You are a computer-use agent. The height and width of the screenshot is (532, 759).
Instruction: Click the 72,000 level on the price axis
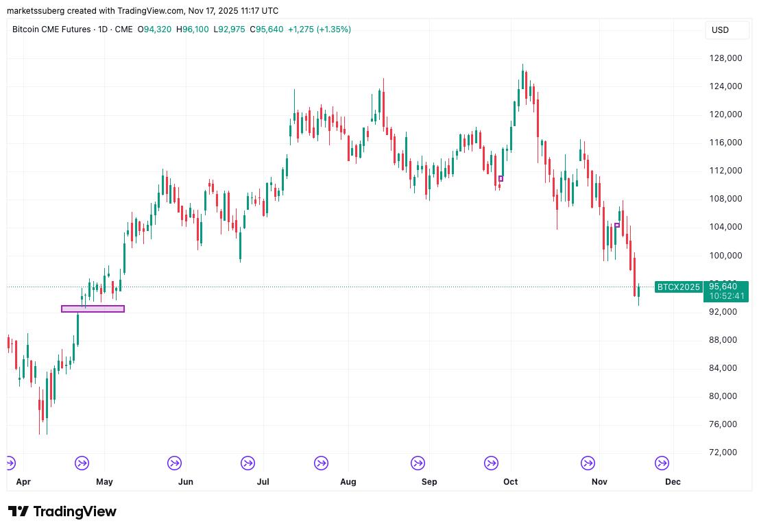coord(723,452)
